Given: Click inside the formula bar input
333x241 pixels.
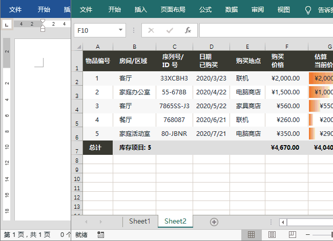Looking at the screenshot, I should [x=264, y=30].
